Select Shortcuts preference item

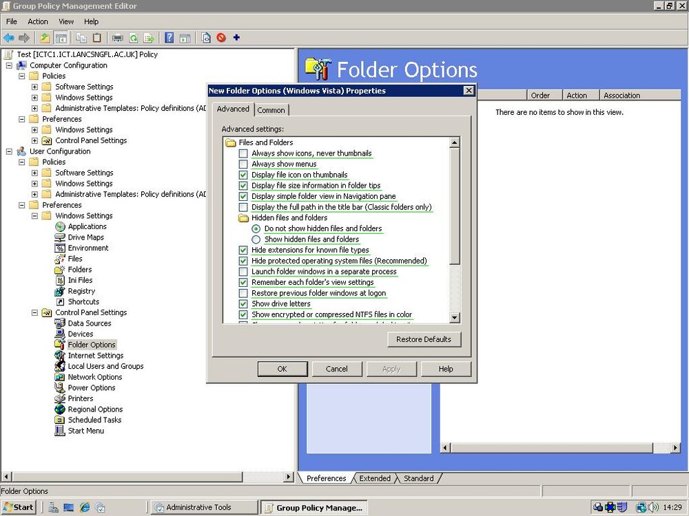point(83,302)
